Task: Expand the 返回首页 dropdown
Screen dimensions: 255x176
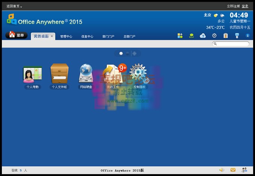Action: tap(14, 6)
